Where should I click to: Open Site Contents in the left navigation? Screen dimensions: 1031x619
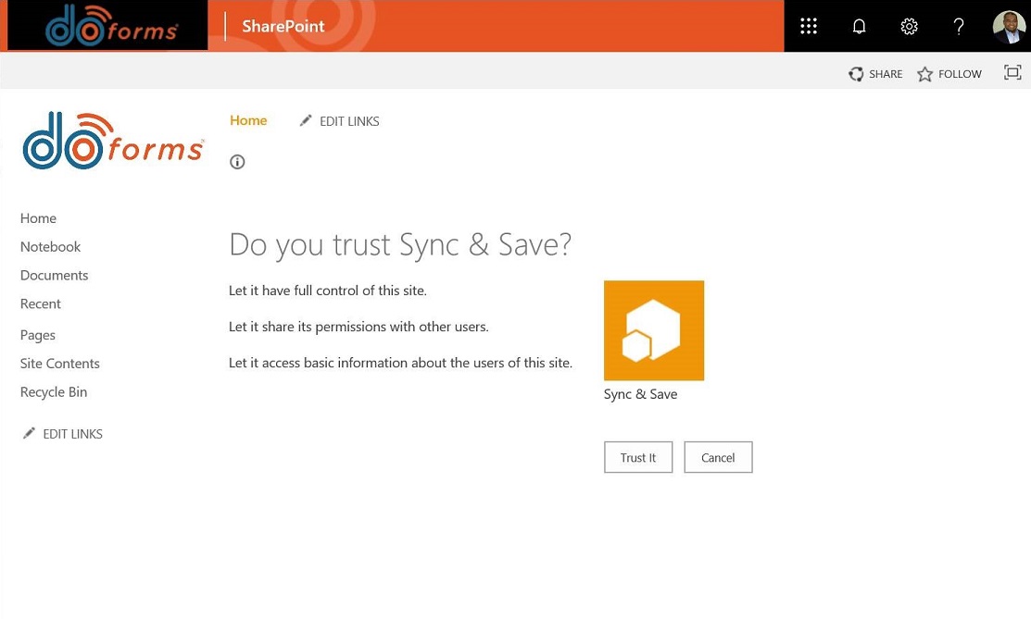[60, 364]
